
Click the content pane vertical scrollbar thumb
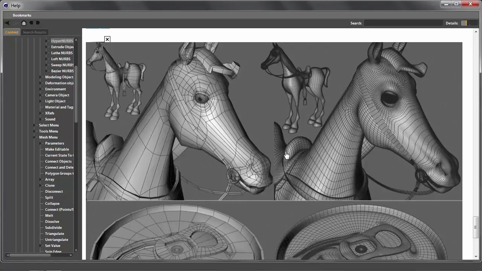click(x=476, y=227)
